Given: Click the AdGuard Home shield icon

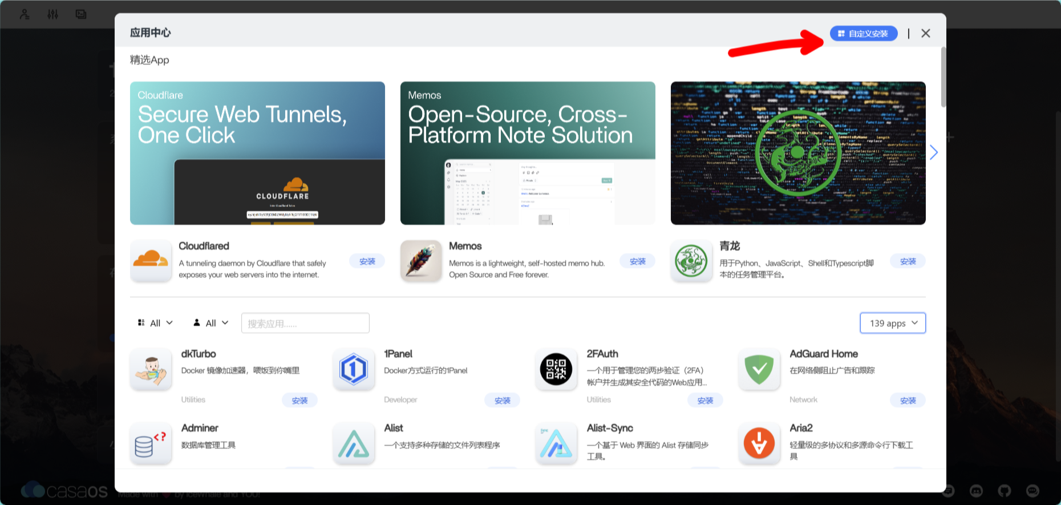Looking at the screenshot, I should point(759,370).
